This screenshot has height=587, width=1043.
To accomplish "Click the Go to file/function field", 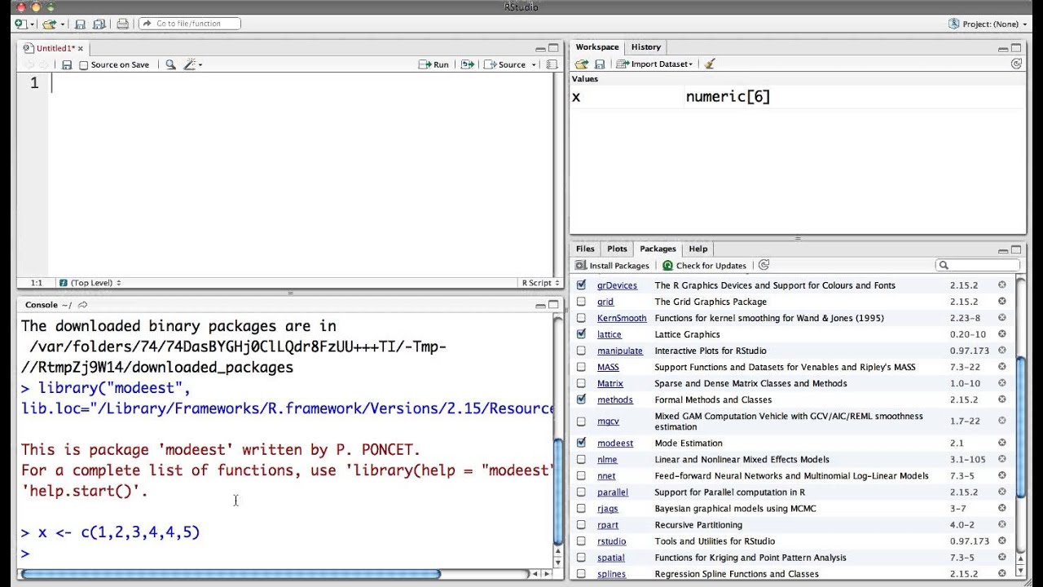I will tap(189, 24).
